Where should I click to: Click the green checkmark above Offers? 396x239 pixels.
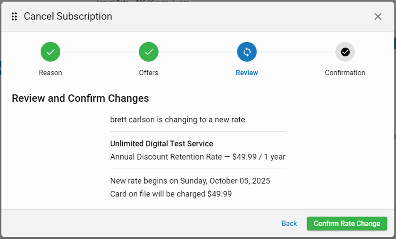(149, 52)
